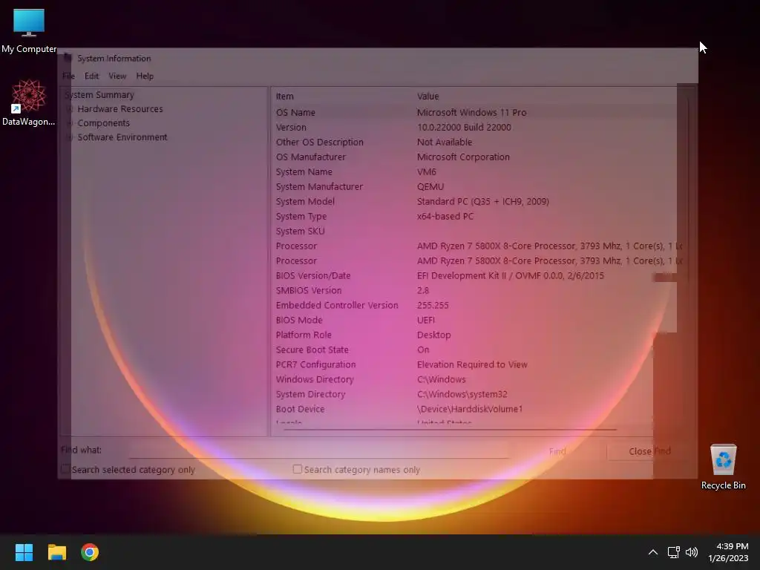The image size is (760, 570).
Task: Click value Microsoft Windows 11 Pro
Action: tap(471, 113)
